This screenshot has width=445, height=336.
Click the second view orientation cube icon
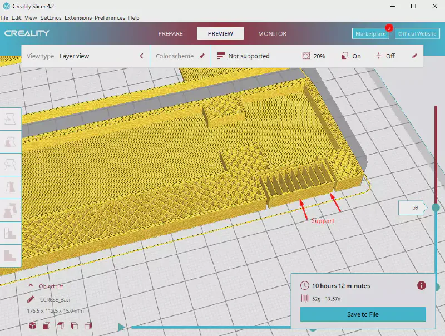pyautogui.click(x=47, y=325)
